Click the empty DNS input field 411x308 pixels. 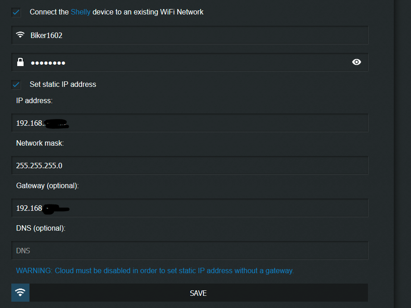[190, 251]
